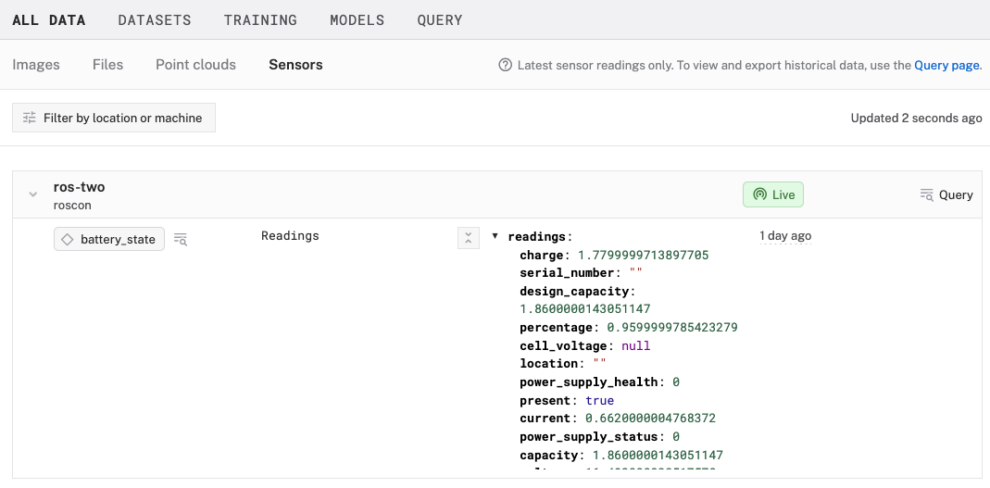The height and width of the screenshot is (488, 990).
Task: Select the battery_state component chip
Action: click(x=109, y=239)
